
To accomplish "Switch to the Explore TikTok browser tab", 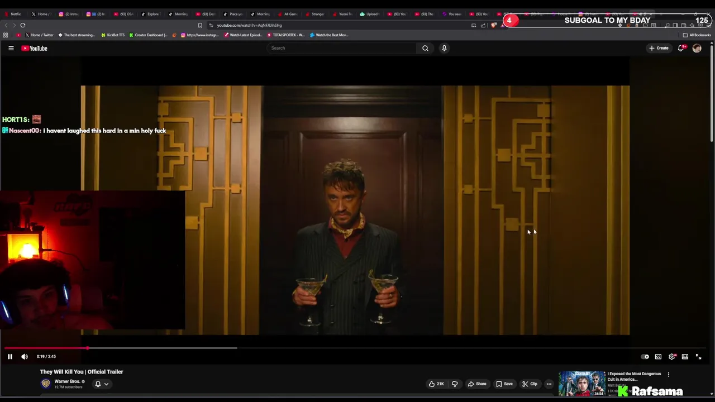I will tap(150, 14).
